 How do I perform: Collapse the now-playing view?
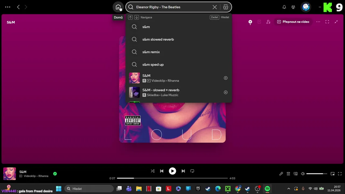(336, 22)
